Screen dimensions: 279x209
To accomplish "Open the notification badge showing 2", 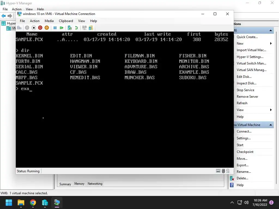I will pyautogui.click(x=271, y=202).
